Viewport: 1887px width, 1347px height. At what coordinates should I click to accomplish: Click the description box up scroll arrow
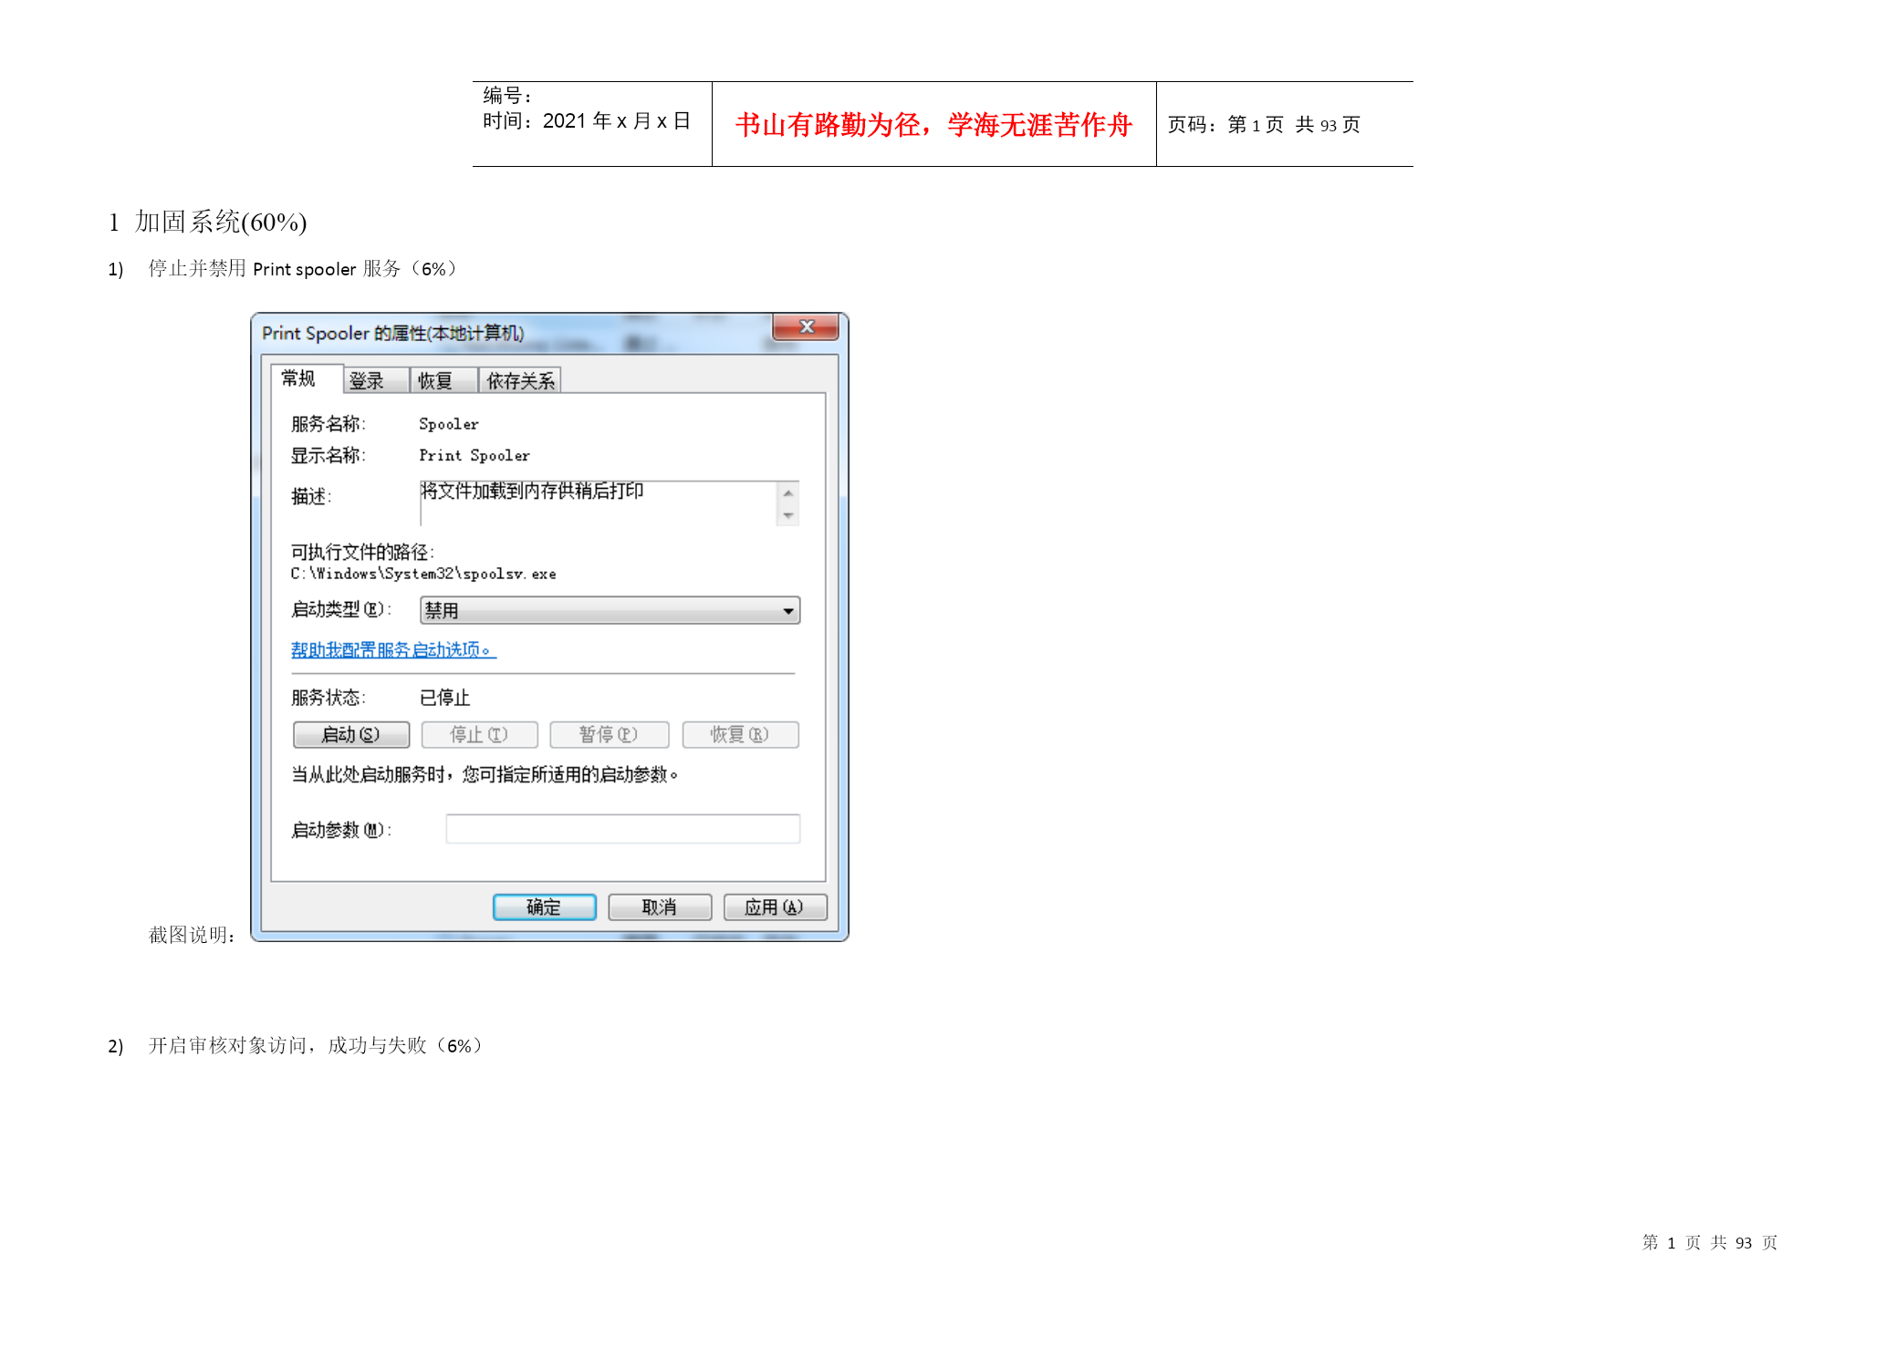[788, 492]
